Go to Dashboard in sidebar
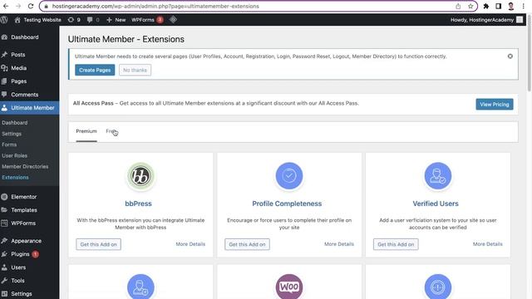Viewport: 532px width, 299px height. (24, 37)
